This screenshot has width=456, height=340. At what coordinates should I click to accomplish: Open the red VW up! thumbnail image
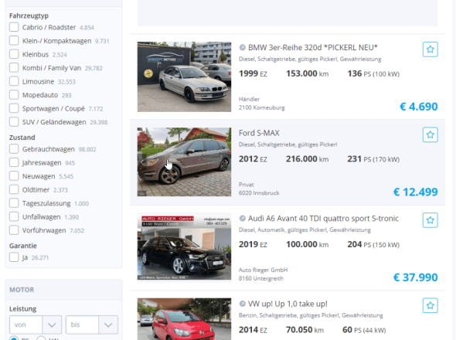(x=184, y=319)
